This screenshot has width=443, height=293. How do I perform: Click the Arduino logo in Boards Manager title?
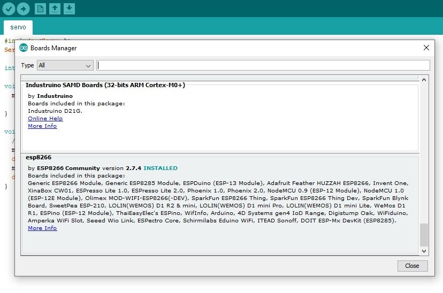[x=24, y=48]
